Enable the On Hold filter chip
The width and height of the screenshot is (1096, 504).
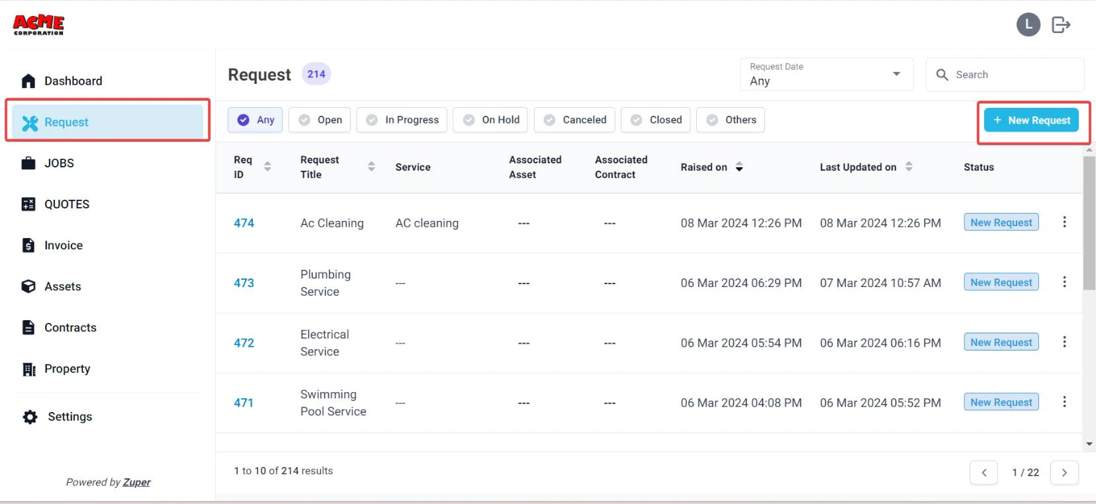[490, 120]
